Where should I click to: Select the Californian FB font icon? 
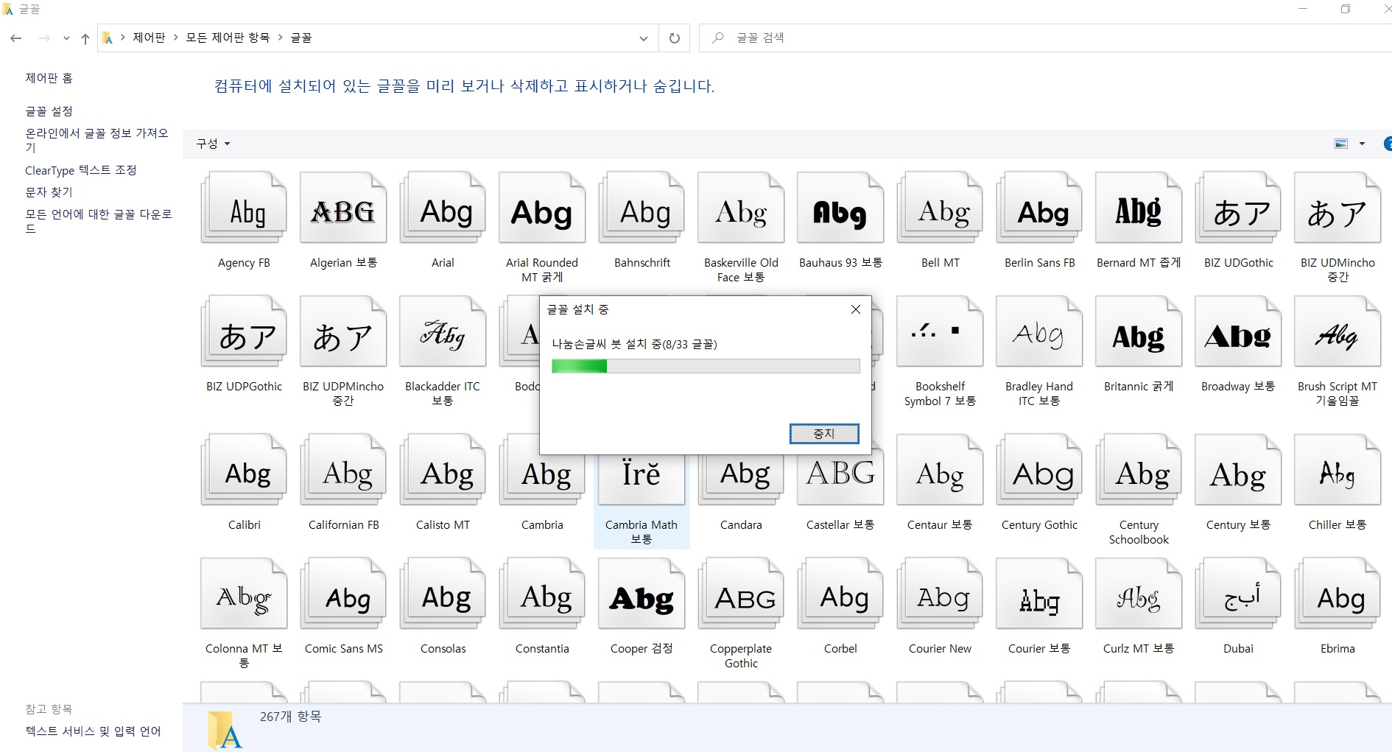pos(343,470)
